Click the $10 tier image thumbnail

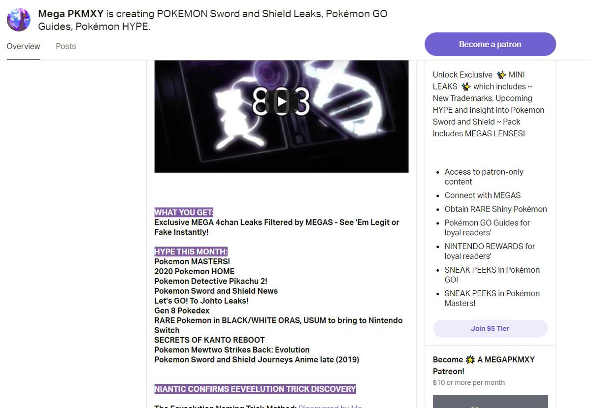tap(490, 402)
